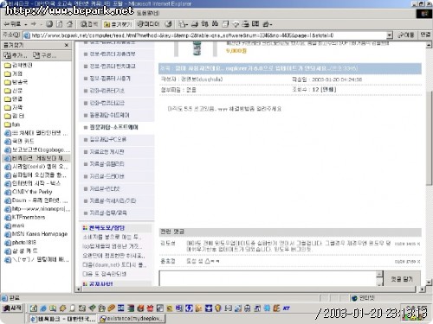Click the Internet Explorer quick launch icon
Screen dimensions: 433x324
43,308
